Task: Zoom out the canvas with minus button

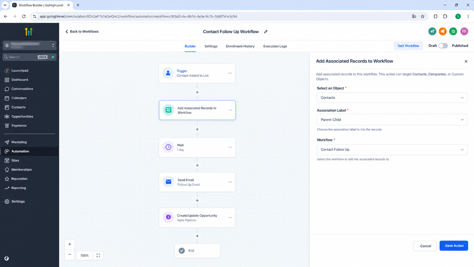Action: (x=70, y=255)
